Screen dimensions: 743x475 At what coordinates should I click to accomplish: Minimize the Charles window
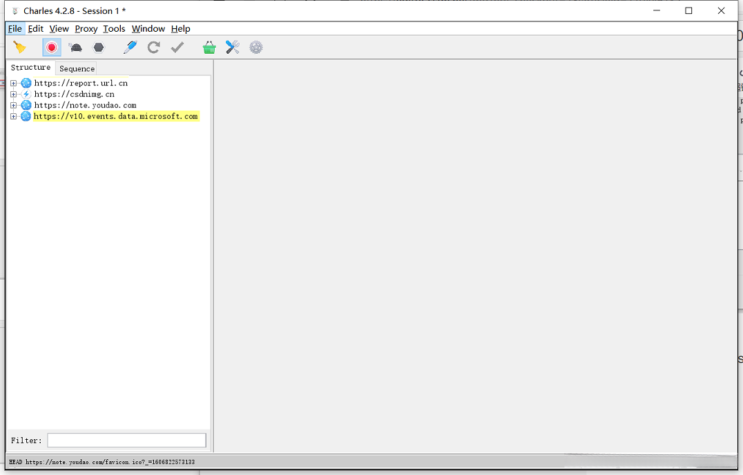tap(657, 10)
